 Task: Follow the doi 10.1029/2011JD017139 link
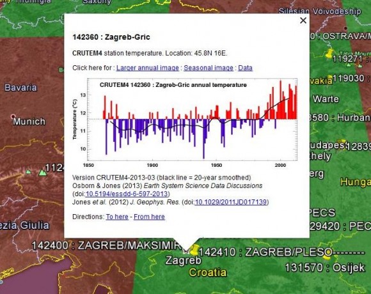pos(231,202)
